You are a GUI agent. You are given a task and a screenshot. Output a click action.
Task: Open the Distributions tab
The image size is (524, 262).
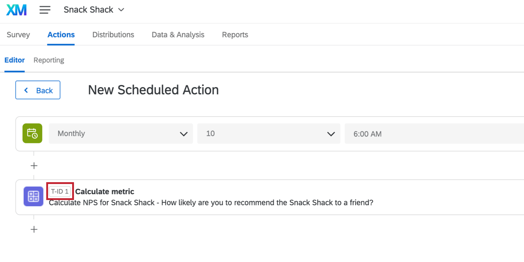[113, 35]
